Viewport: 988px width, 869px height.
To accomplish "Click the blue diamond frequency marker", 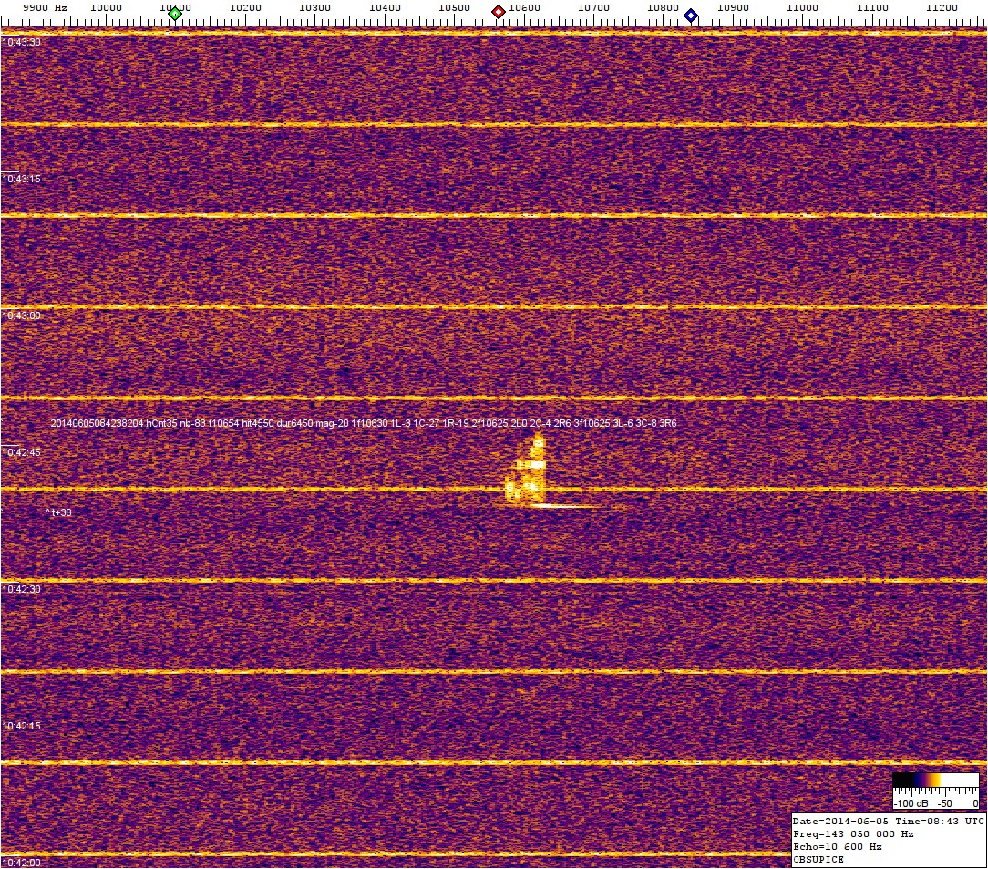I will click(691, 15).
